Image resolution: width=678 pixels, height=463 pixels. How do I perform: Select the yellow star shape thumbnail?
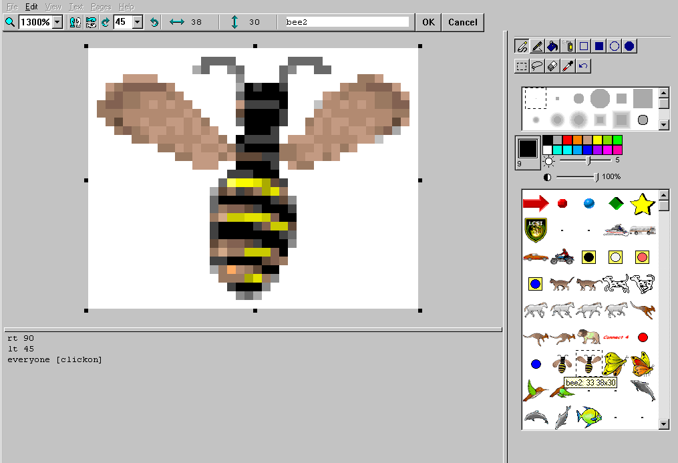tap(641, 204)
